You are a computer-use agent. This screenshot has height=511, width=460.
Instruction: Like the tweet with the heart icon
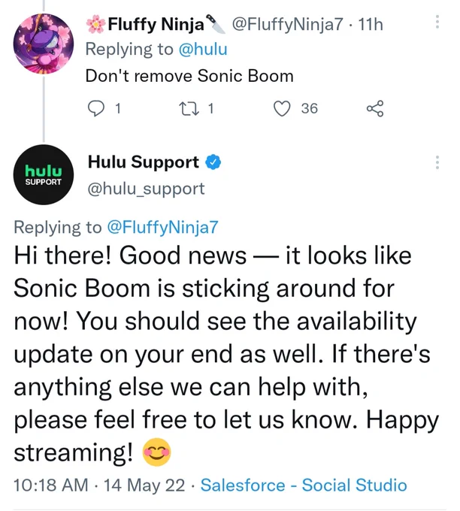(x=282, y=108)
